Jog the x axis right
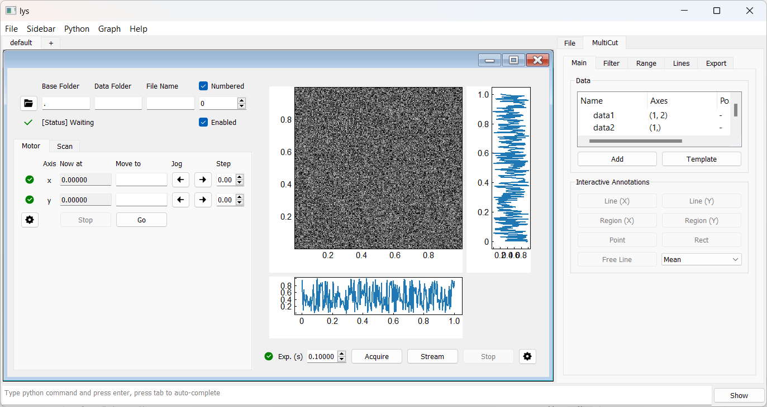 (203, 180)
